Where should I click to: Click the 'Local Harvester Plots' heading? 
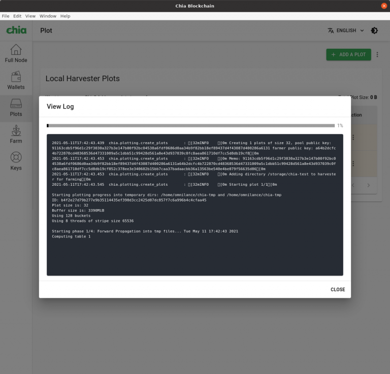83,79
